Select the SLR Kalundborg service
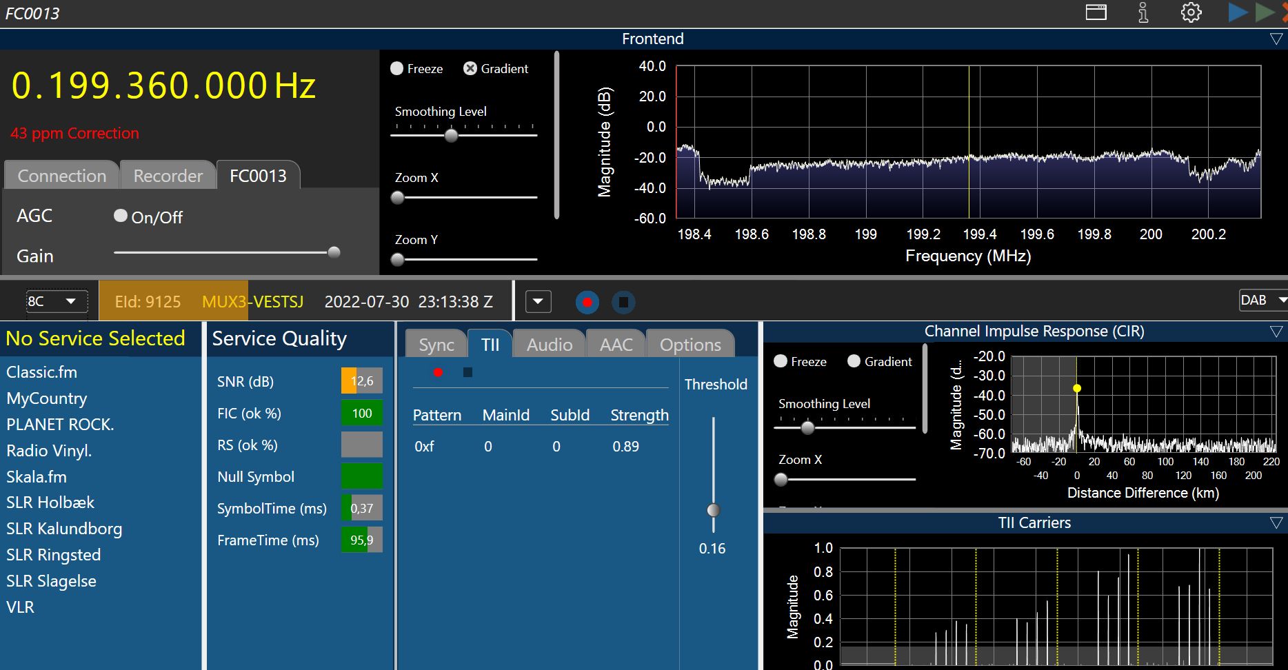The width and height of the screenshot is (1288, 670). click(x=64, y=529)
